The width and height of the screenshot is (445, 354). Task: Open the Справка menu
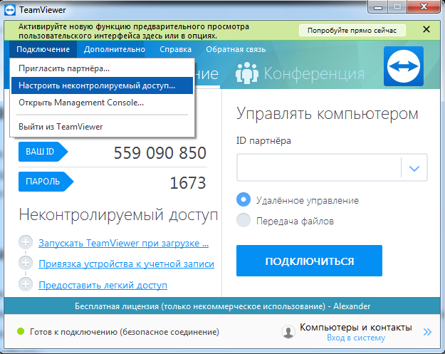(x=175, y=49)
